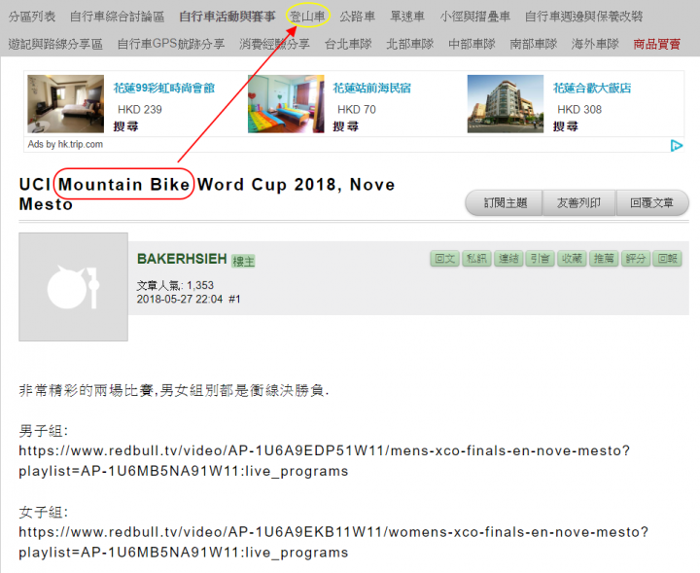Open BAKERHSIEH user profile link
The image size is (700, 573).
coord(182,259)
